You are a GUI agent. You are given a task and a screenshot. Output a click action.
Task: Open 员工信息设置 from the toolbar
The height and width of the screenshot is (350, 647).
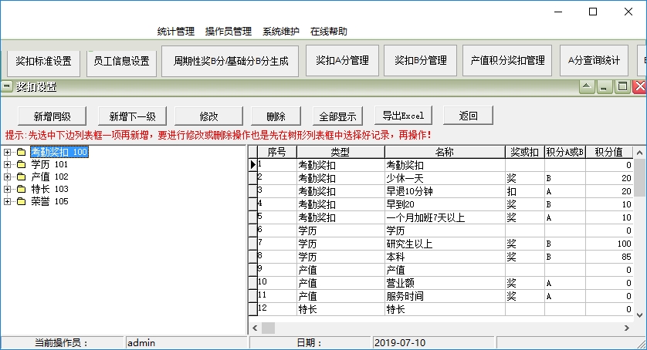(121, 61)
